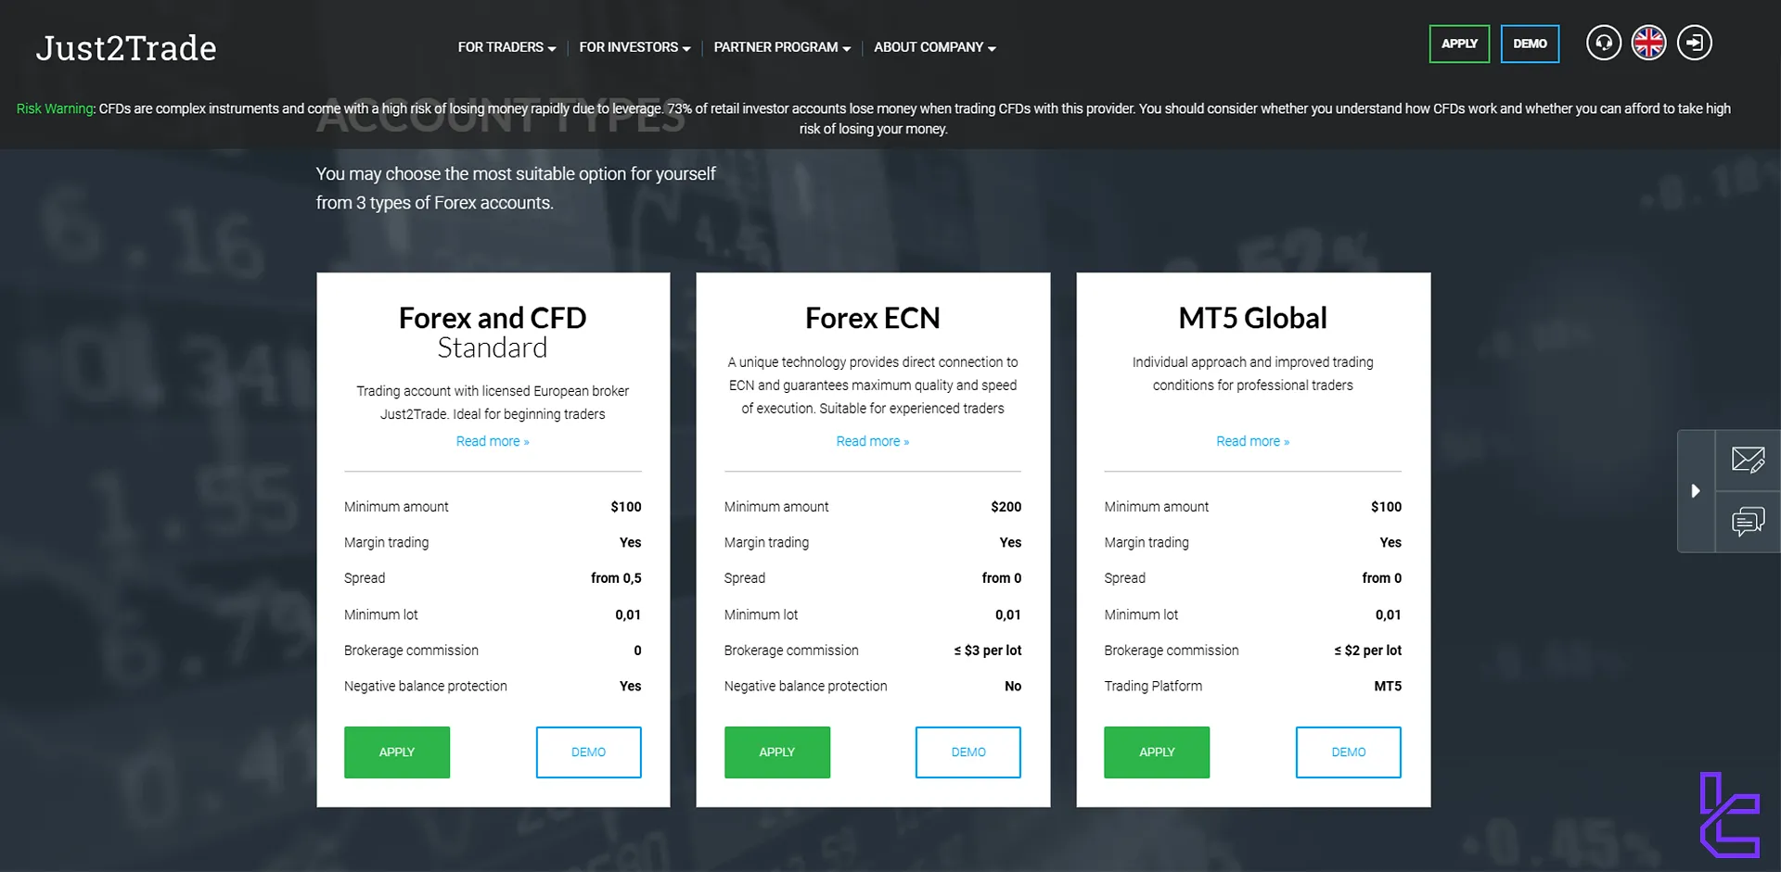This screenshot has width=1781, height=872.
Task: Click the Risk Warning label
Action: click(56, 108)
